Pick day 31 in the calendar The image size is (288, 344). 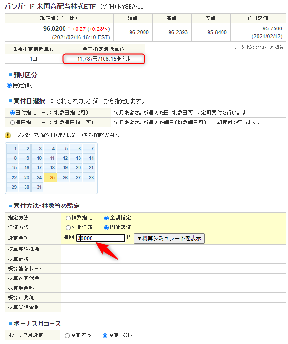pos(38,187)
